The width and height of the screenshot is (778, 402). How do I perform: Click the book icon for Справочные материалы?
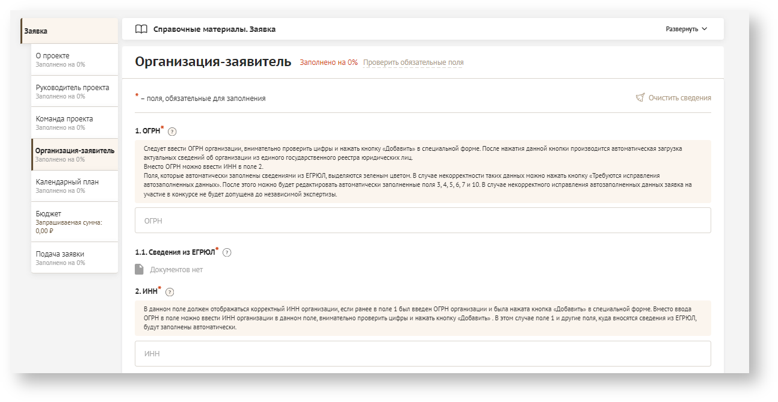pos(141,29)
